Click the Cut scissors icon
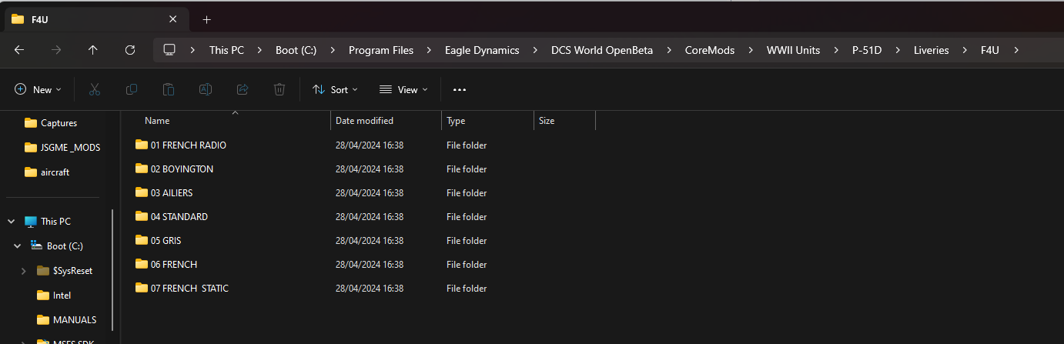This screenshot has height=344, width=1064. click(x=95, y=89)
